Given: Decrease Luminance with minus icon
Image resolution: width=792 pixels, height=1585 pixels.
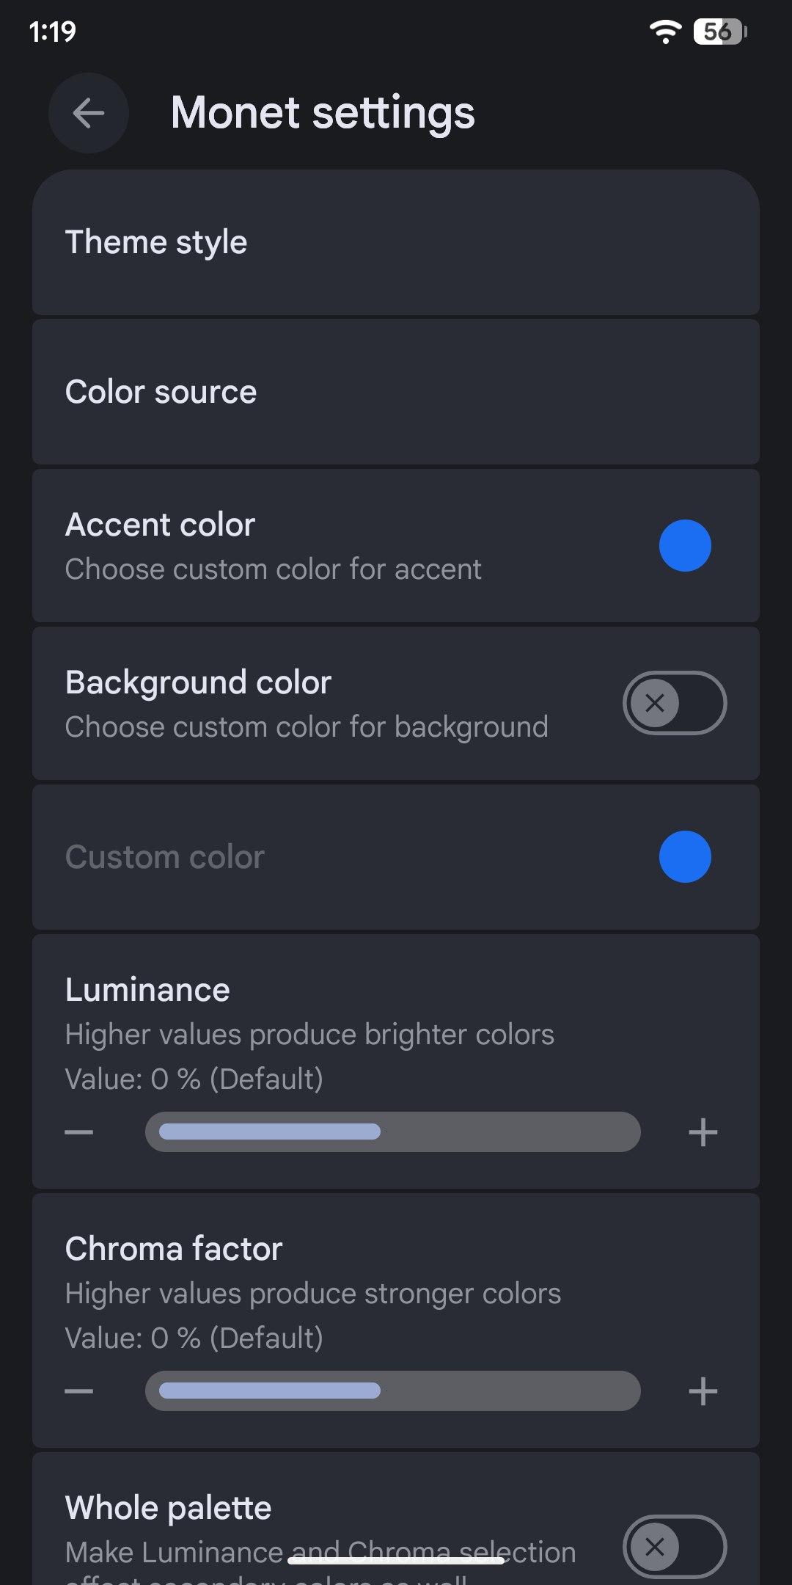Looking at the screenshot, I should pos(79,1132).
